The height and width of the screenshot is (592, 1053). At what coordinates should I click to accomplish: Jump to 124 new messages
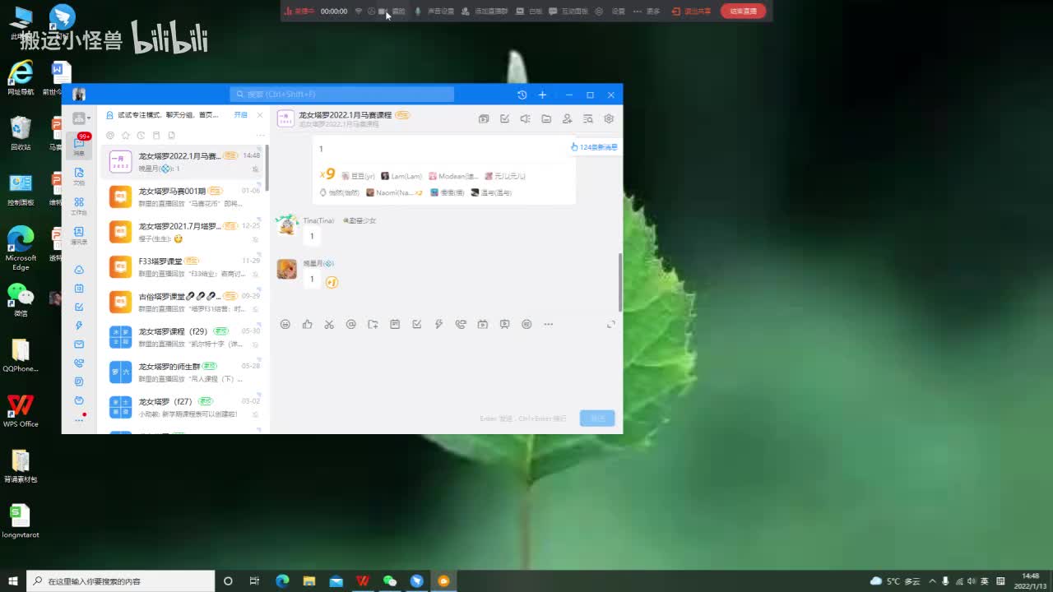tap(594, 147)
